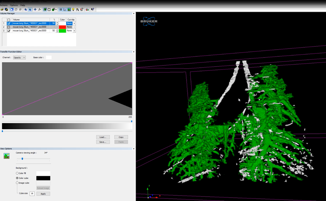Open the Actions menu
Image resolution: width=326 pixels, height=201 pixels.
coord(4,5)
